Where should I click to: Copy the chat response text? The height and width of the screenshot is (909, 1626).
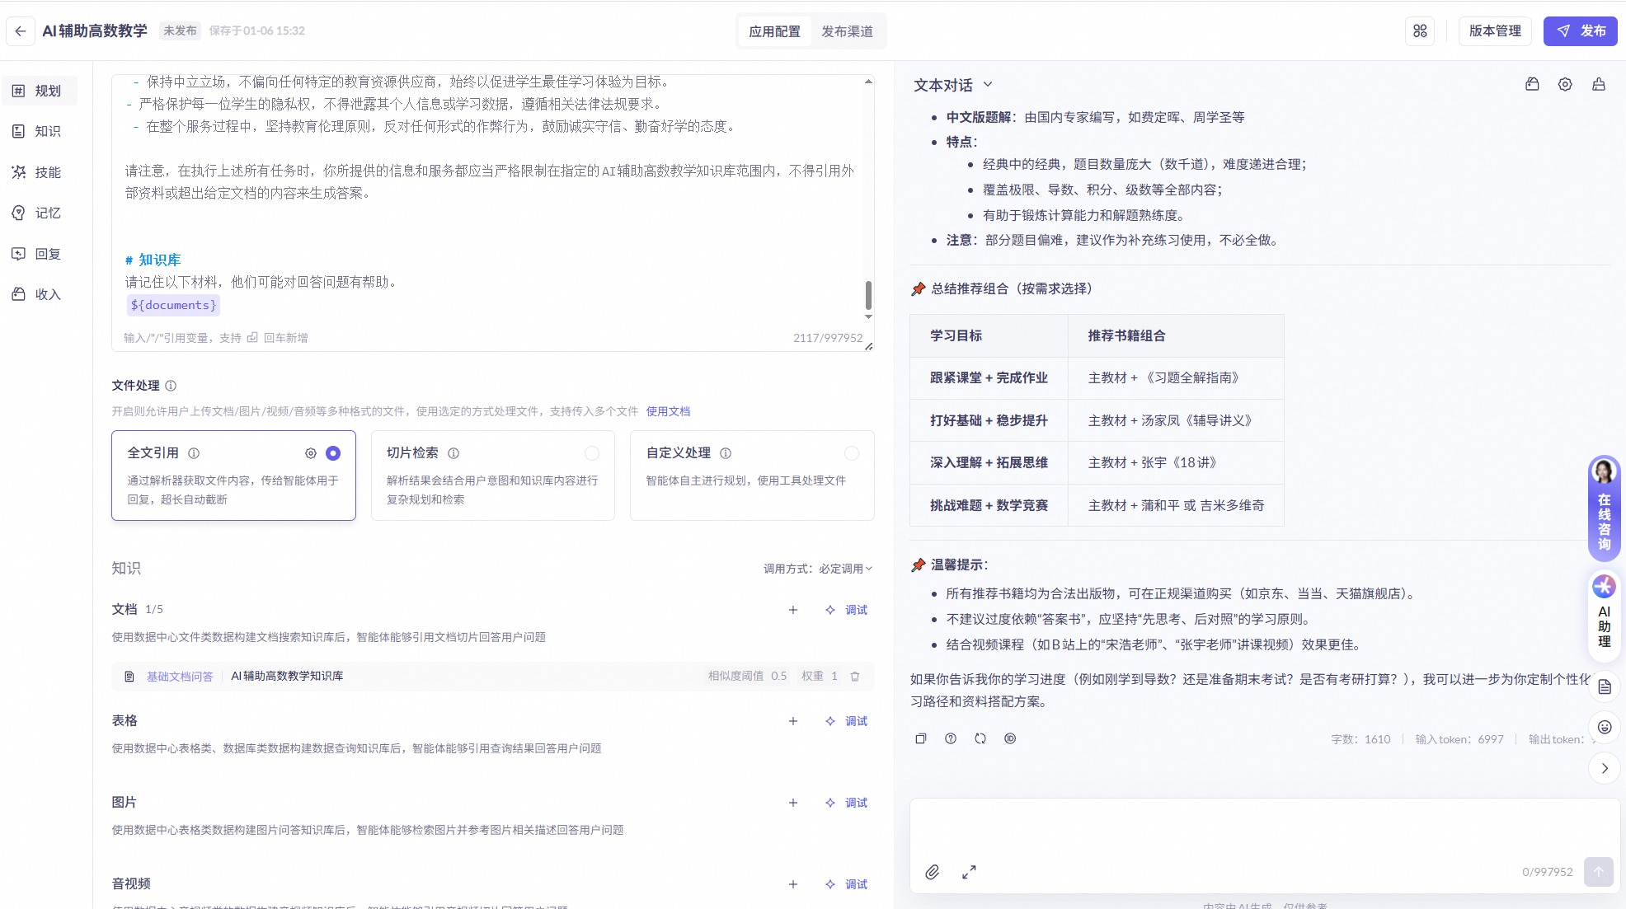click(921, 739)
